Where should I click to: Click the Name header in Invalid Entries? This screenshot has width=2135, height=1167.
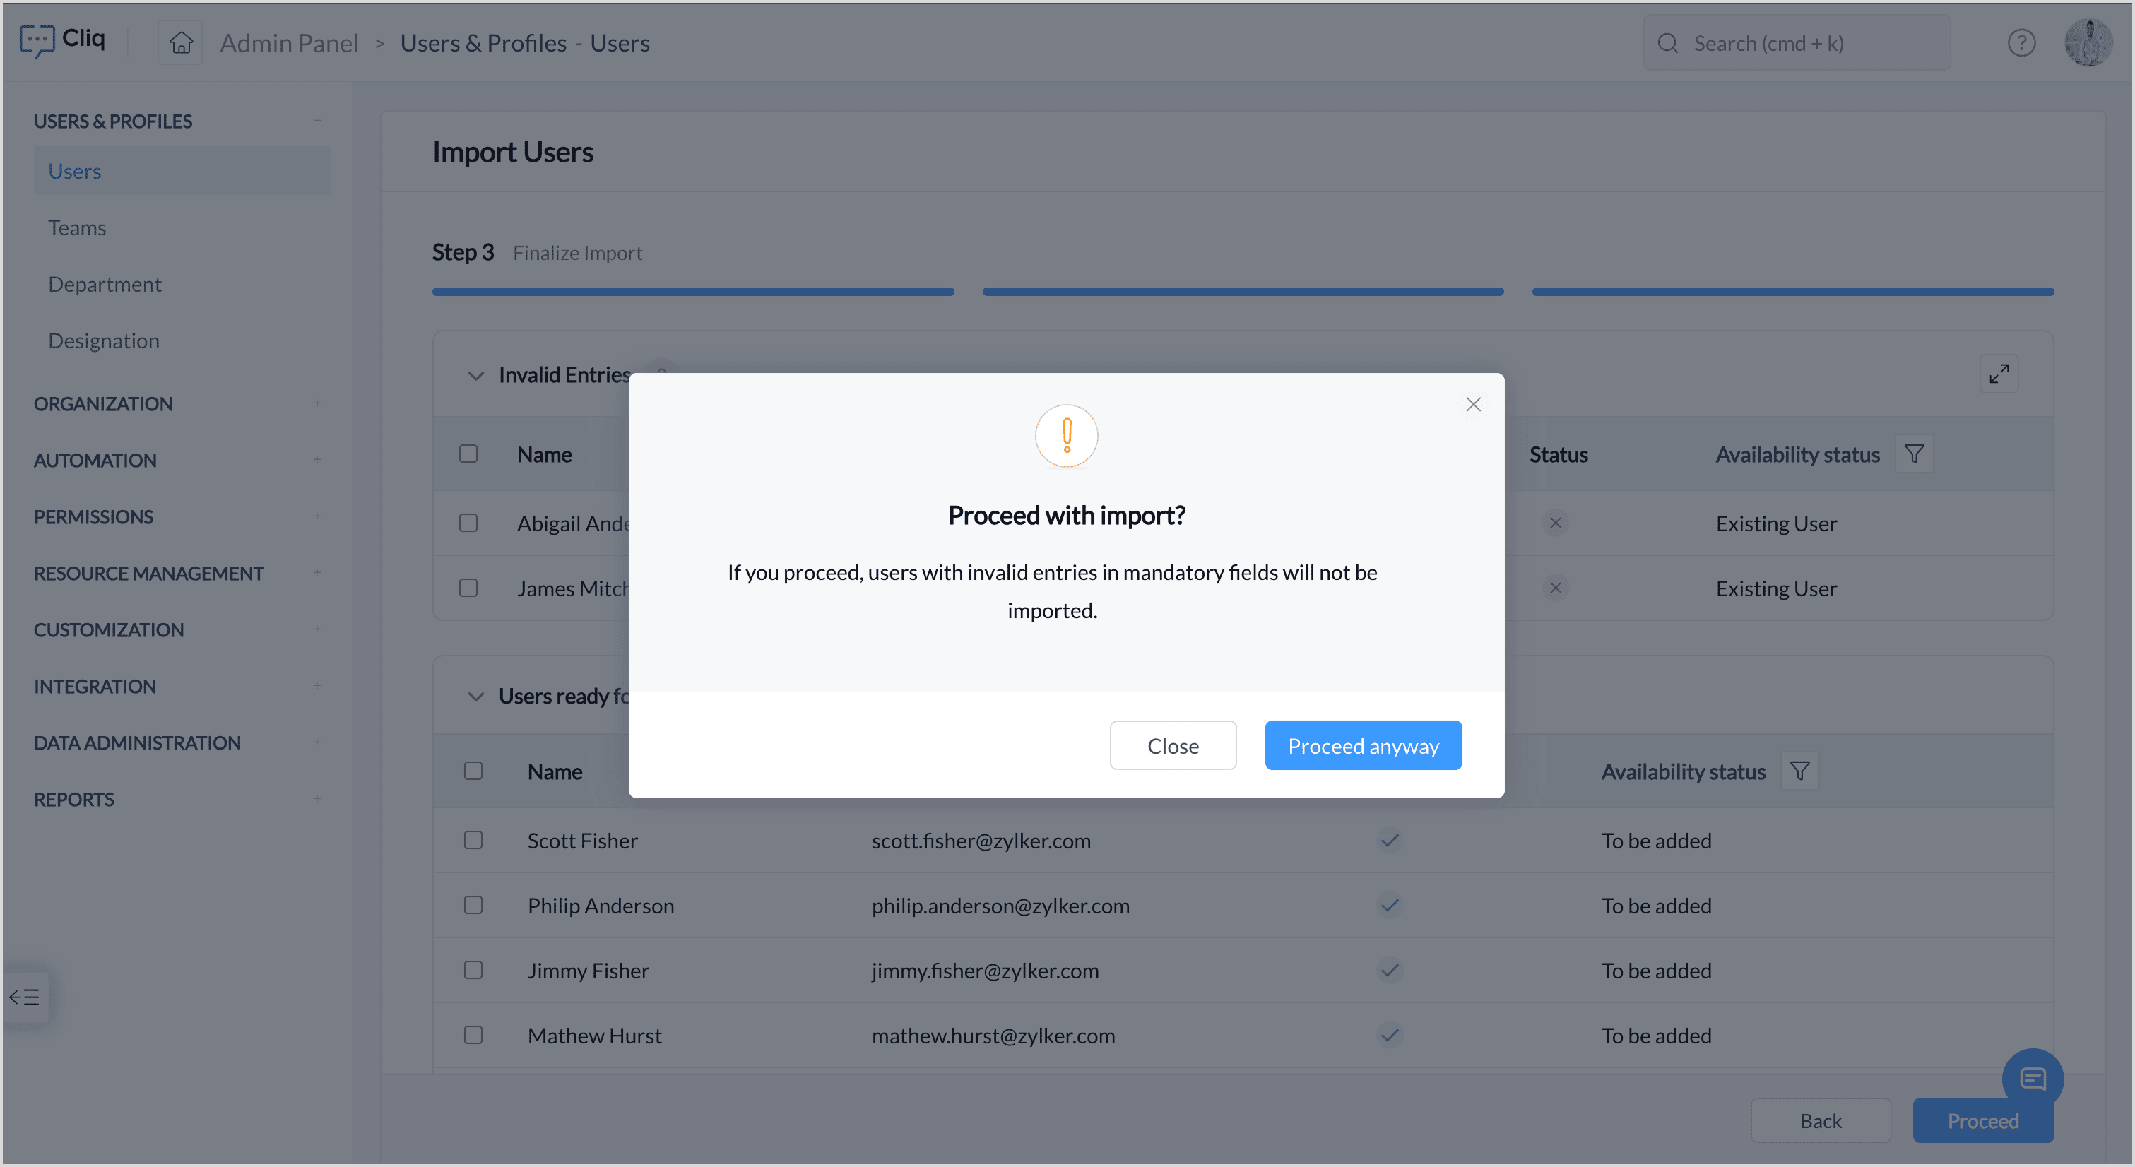[x=545, y=454]
